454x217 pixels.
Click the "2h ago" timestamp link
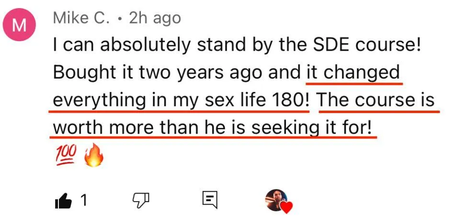tap(155, 18)
